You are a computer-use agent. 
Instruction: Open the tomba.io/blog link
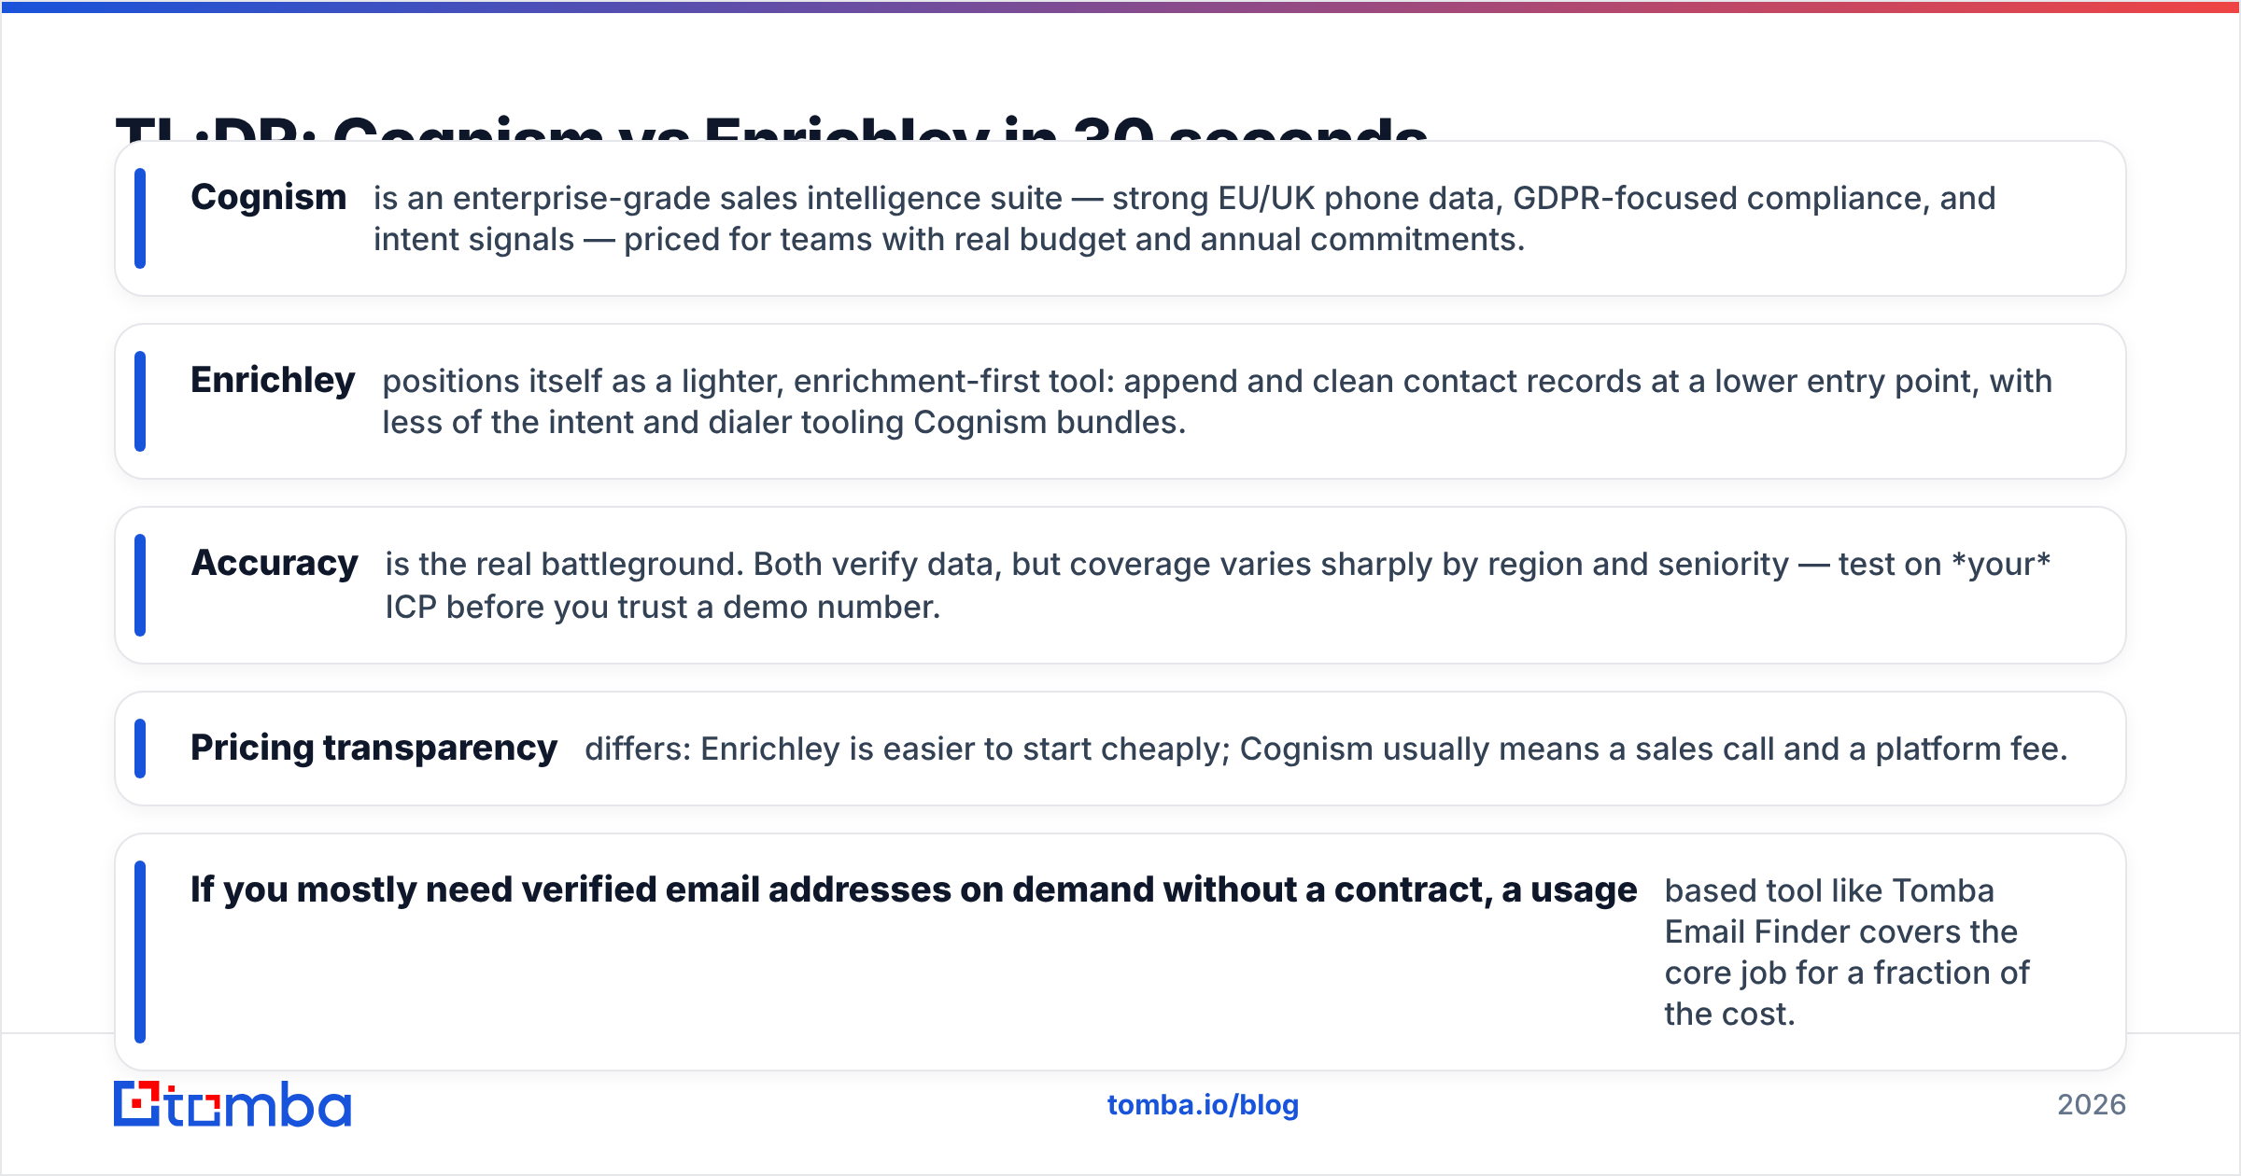tap(1203, 1105)
